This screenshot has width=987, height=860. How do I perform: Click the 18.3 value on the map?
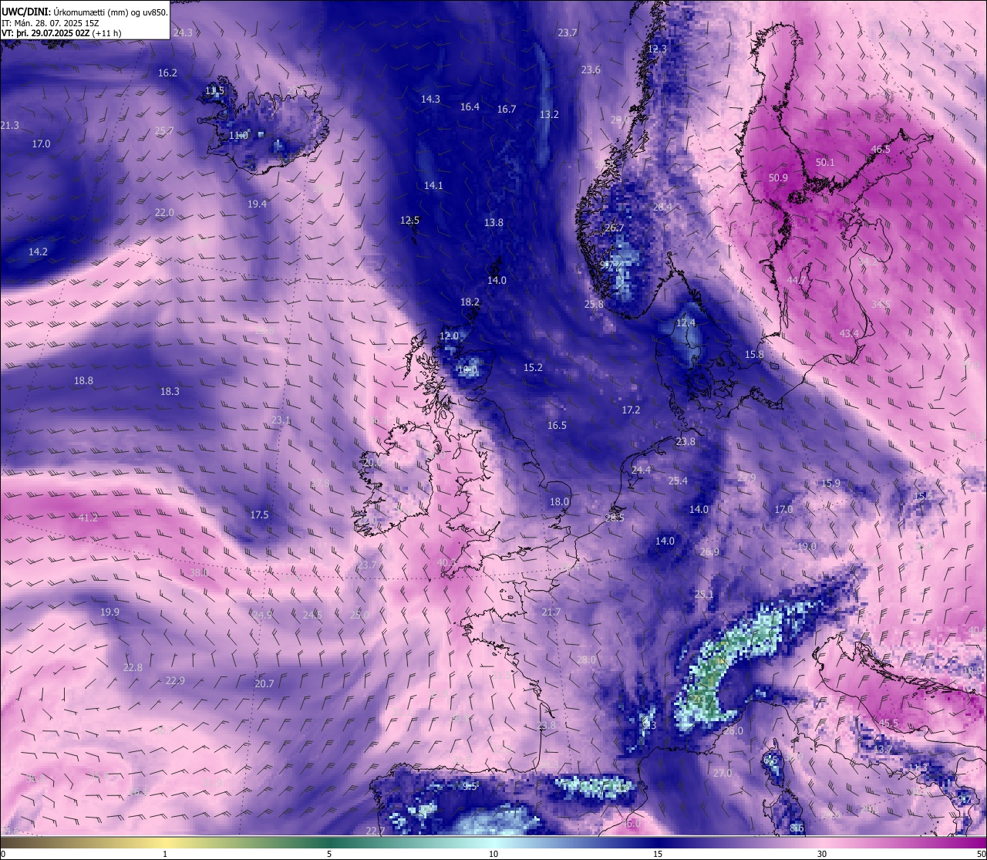point(170,392)
